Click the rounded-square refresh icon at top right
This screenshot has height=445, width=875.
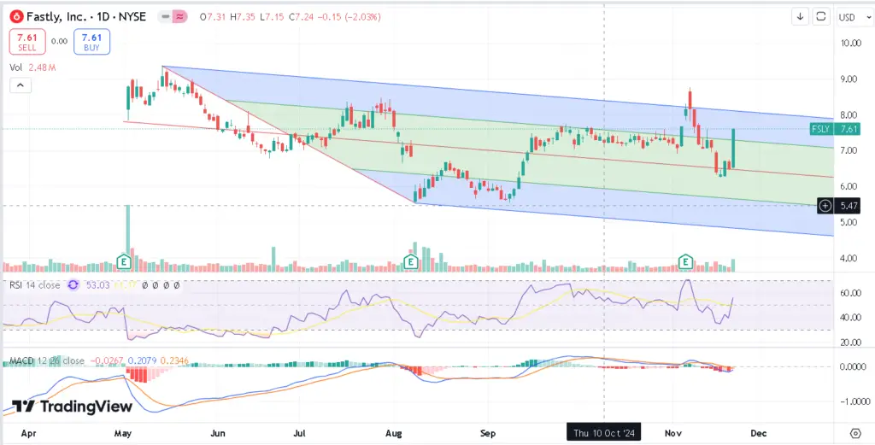tap(820, 17)
